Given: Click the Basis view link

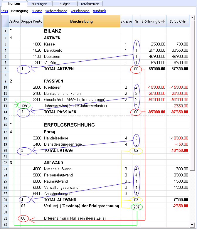Looking at the screenshot, I should pyautogui.click(x=4, y=11).
